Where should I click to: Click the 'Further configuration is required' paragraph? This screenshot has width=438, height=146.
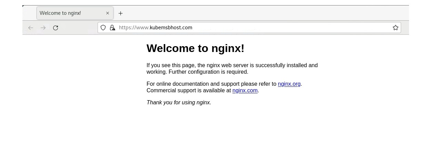(232, 69)
